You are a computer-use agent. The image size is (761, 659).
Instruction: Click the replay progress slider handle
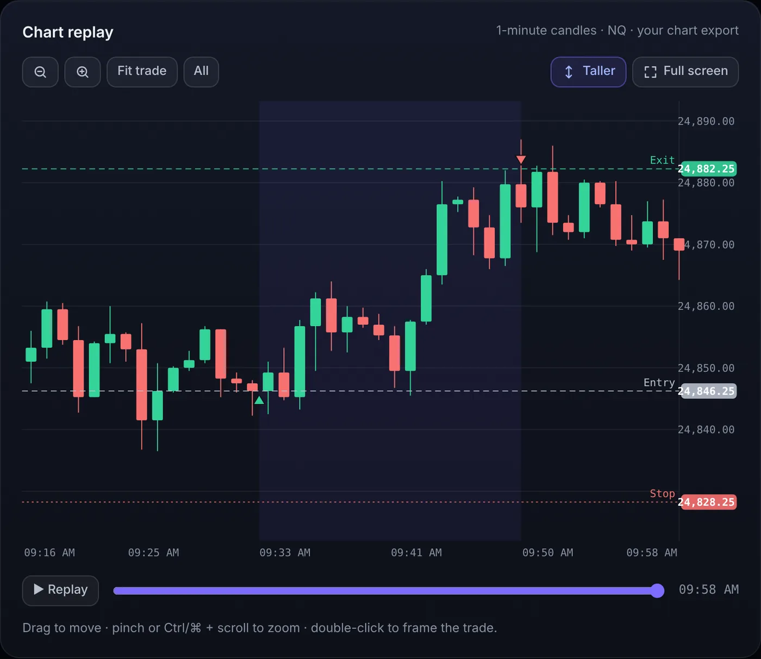pos(657,591)
